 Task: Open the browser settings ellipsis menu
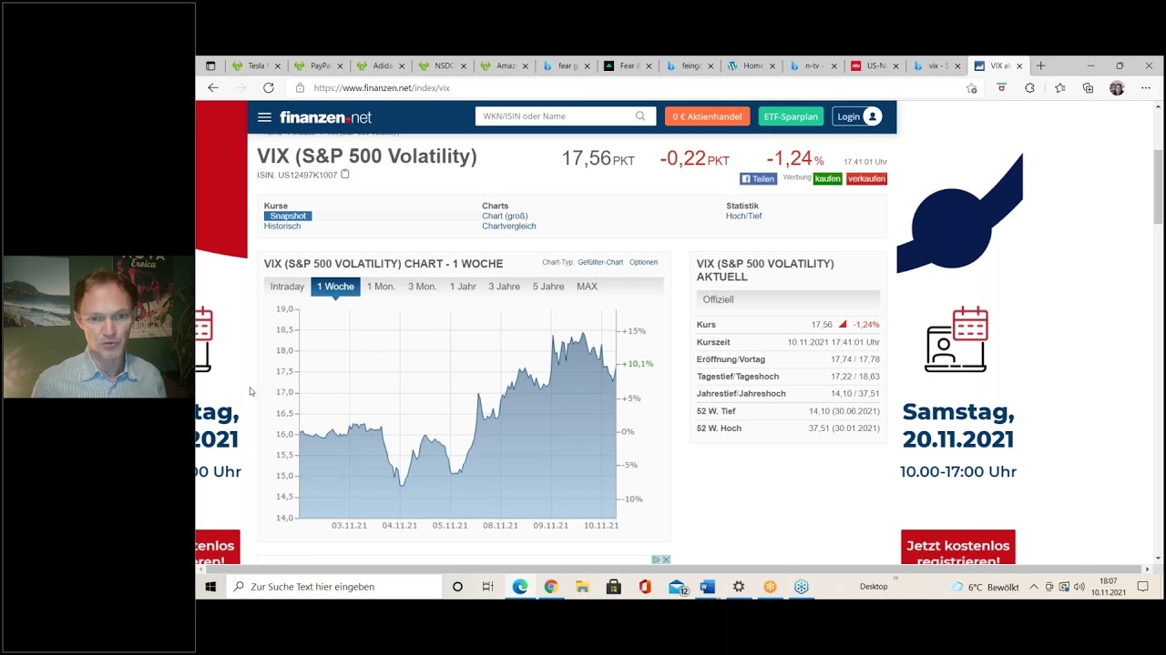coord(1145,88)
